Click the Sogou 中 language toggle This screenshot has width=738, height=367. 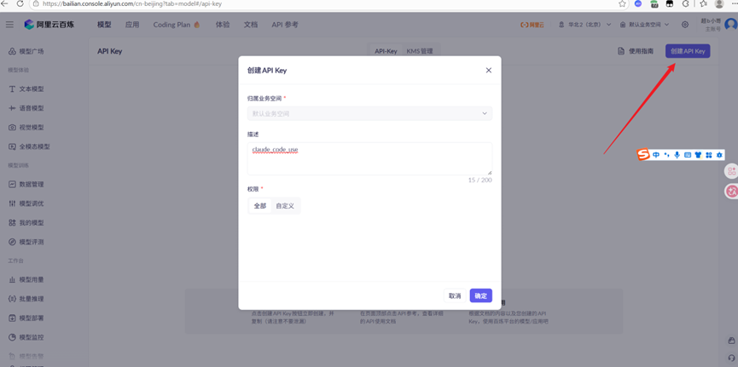[656, 155]
